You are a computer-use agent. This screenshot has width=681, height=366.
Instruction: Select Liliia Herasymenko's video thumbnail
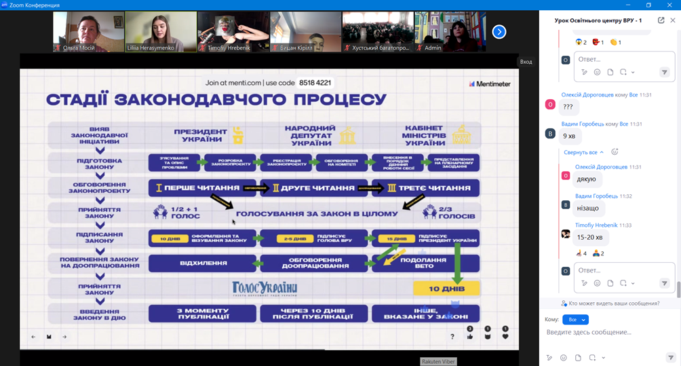(x=161, y=31)
